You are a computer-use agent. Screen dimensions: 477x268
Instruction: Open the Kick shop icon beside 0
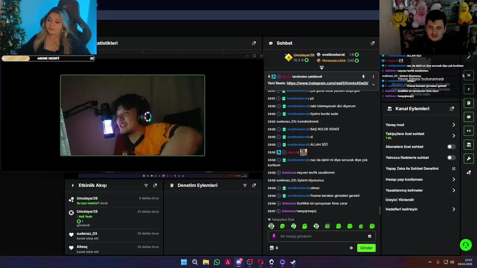pos(272,248)
